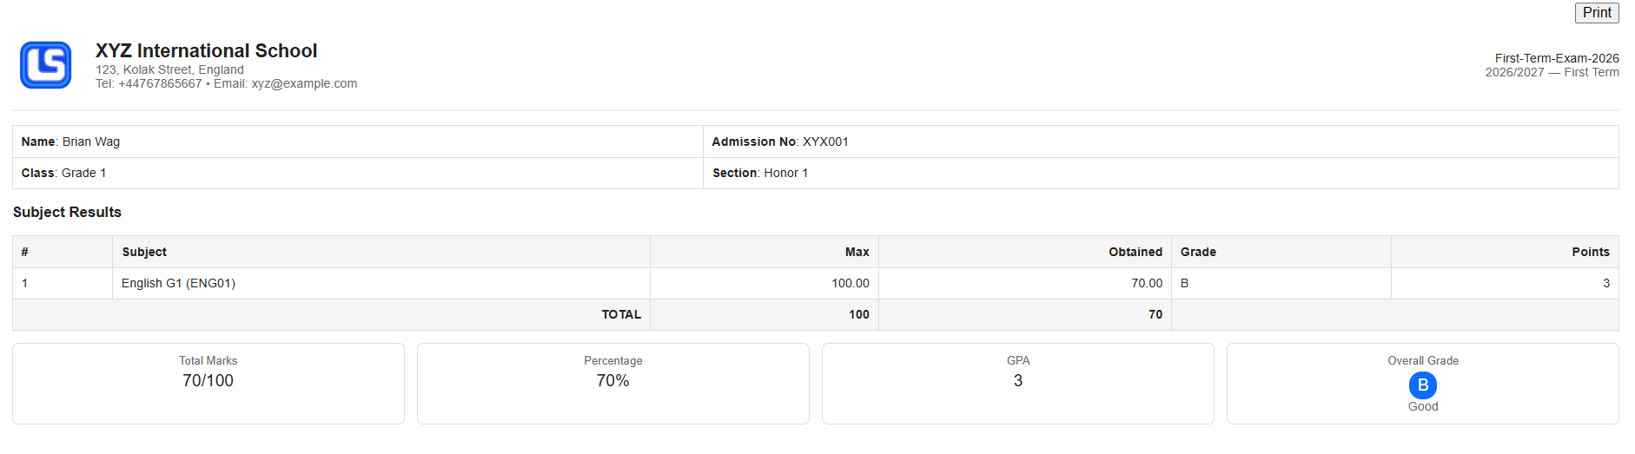Click the Obtained column header

coord(1135,252)
